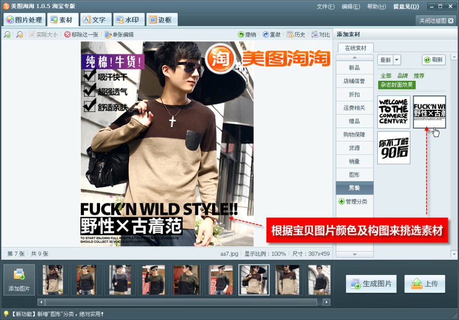Screen dimensions: 459x320
Task: Choose the 运费相关 category
Action: pyautogui.click(x=354, y=108)
